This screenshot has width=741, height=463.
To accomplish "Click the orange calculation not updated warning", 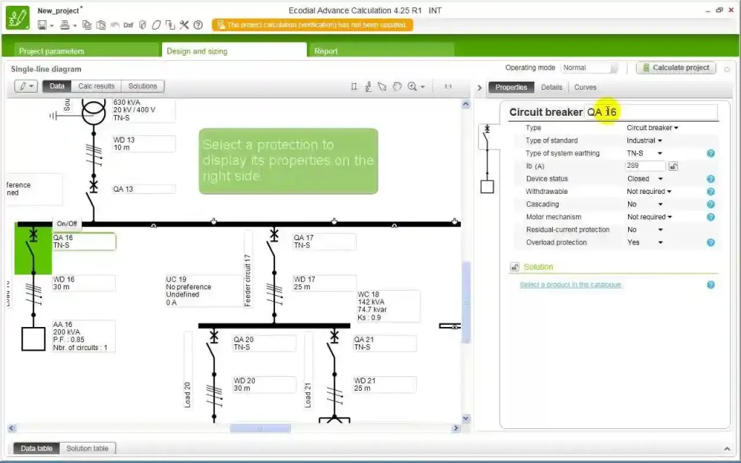I will coord(312,25).
